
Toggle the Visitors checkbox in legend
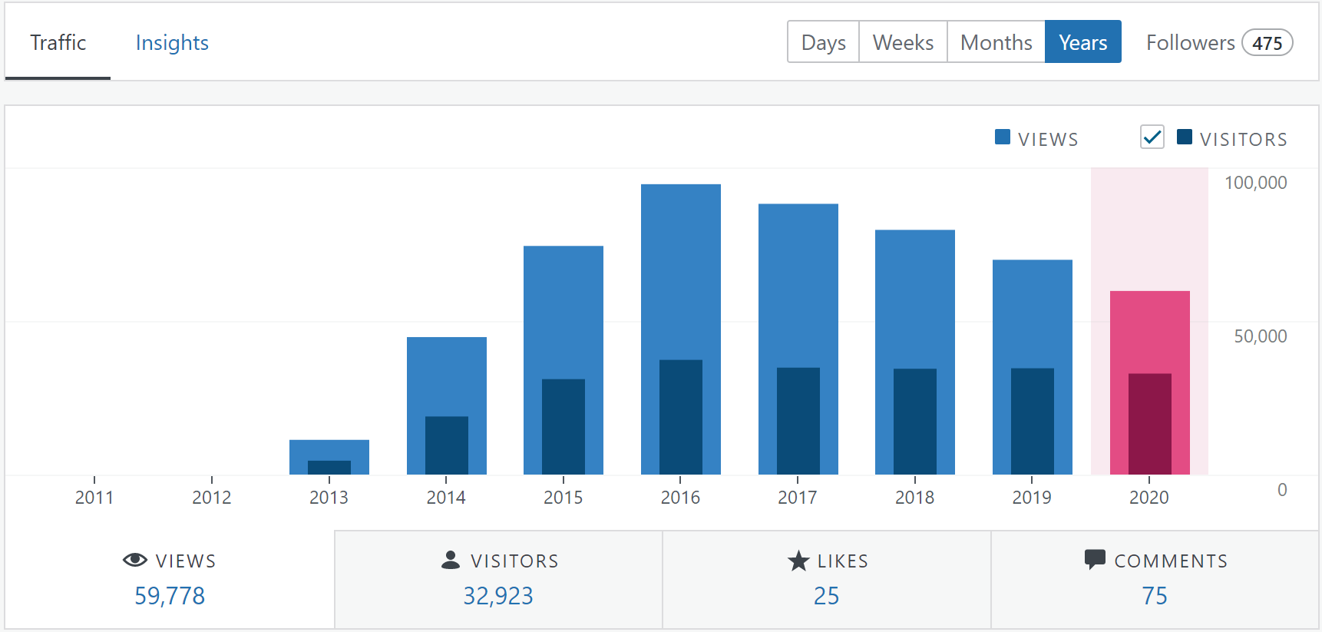1152,137
